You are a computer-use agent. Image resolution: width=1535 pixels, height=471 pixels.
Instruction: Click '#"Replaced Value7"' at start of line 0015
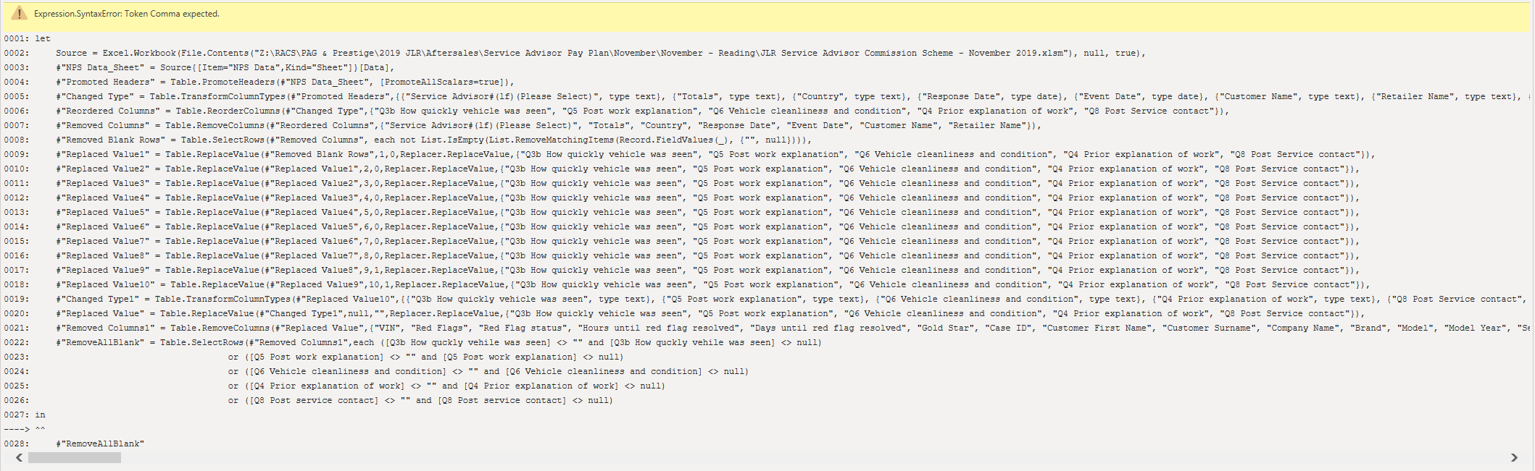(103, 241)
